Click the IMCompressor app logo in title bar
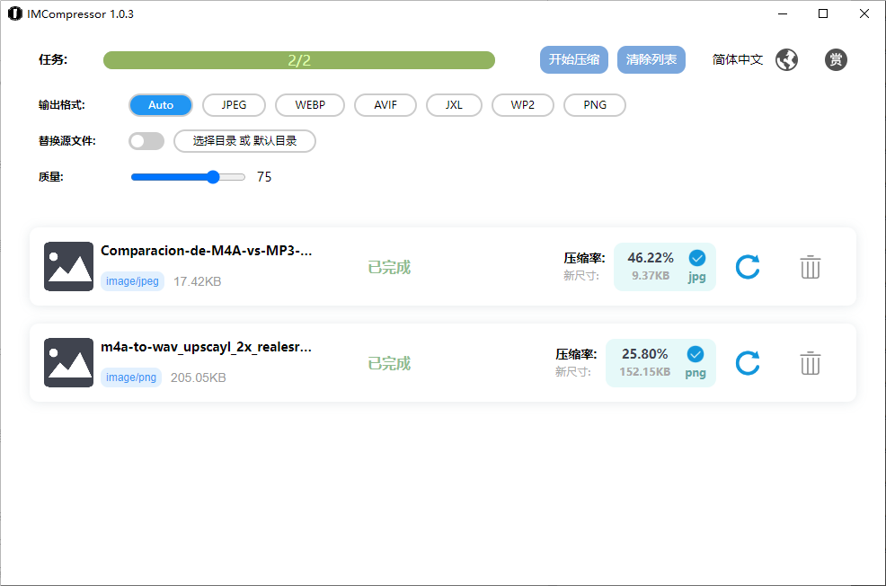This screenshot has width=886, height=586. pyautogui.click(x=14, y=13)
